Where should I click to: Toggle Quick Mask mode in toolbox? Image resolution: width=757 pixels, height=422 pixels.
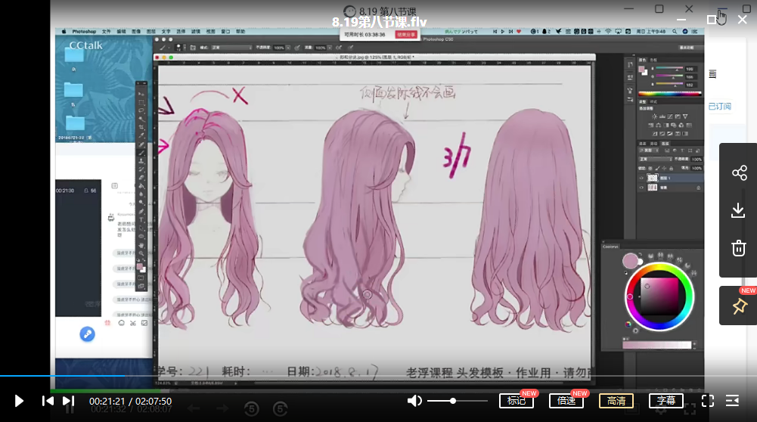pyautogui.click(x=141, y=278)
